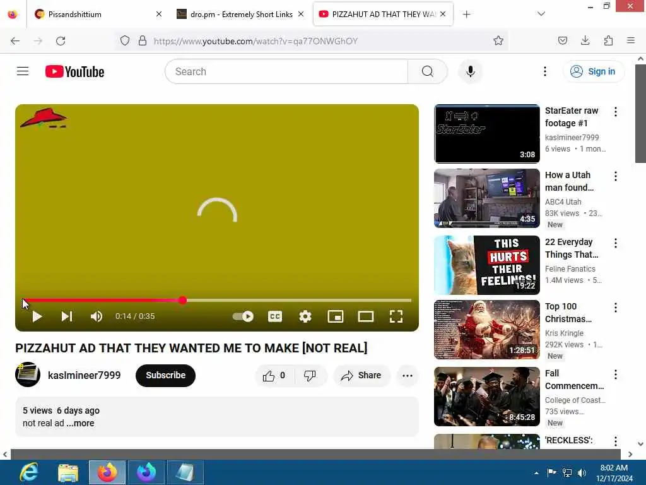Enable miniplayer mode icon

click(x=336, y=316)
